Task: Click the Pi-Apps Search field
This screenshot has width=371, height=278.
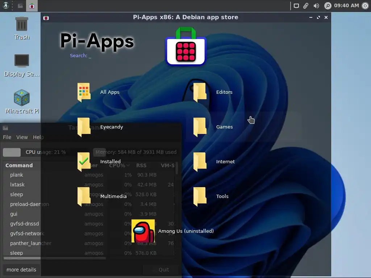Action: [x=80, y=56]
